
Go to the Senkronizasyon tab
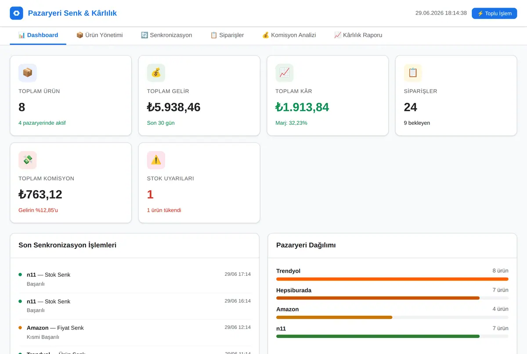(x=166, y=35)
